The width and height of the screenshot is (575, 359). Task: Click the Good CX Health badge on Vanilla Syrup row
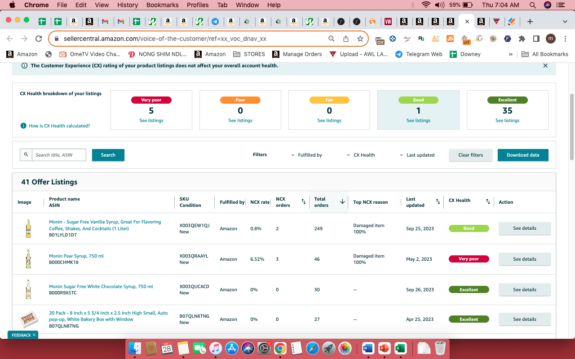click(469, 228)
